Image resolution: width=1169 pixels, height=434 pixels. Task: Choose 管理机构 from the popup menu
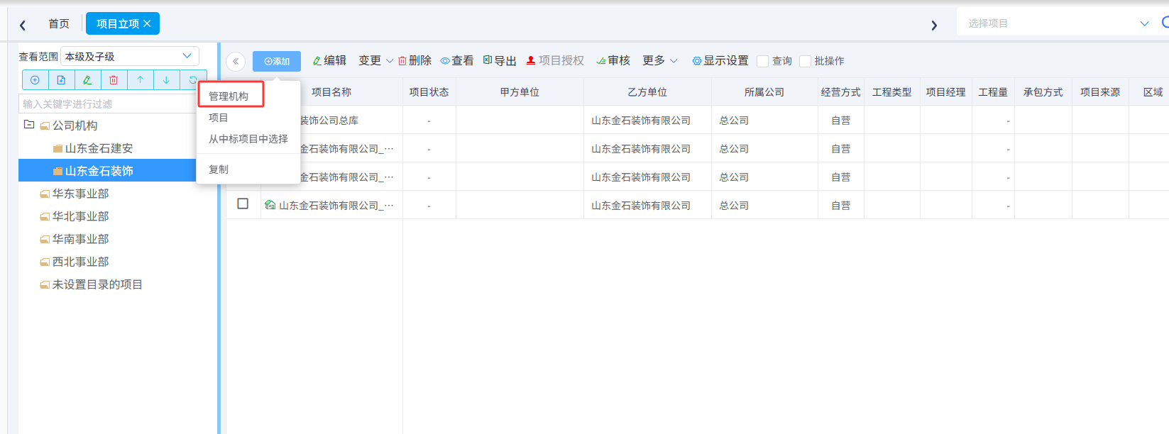pyautogui.click(x=229, y=96)
